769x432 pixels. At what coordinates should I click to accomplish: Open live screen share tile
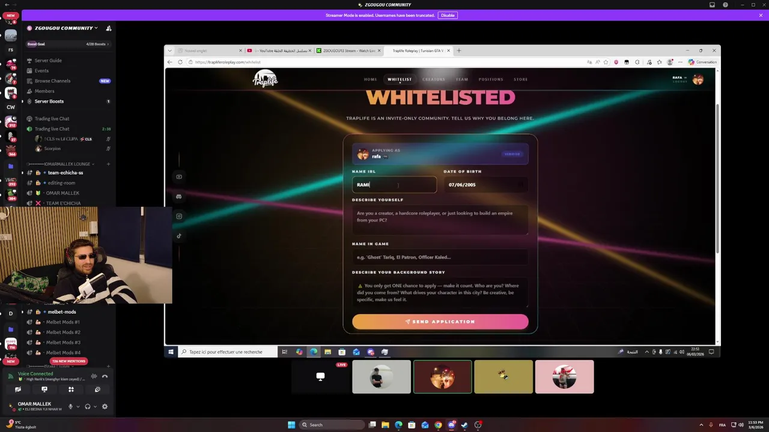click(320, 377)
